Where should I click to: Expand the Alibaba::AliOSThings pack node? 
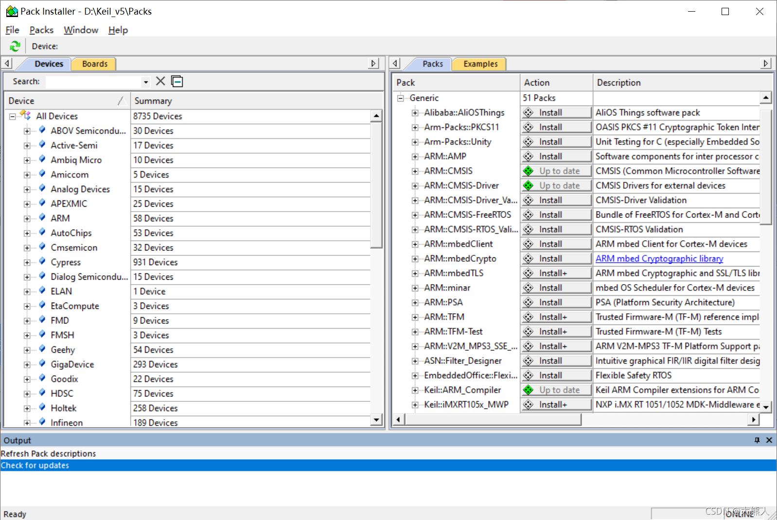415,113
